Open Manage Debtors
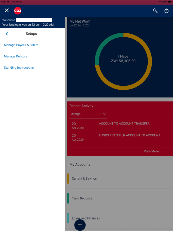 [15, 56]
